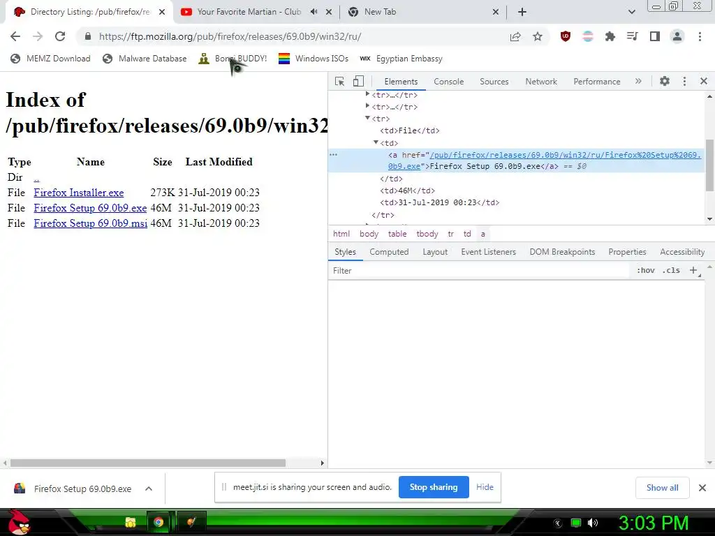Open download options chevron for Firefox Setup
Viewport: 715px width, 536px height.
[148, 489]
